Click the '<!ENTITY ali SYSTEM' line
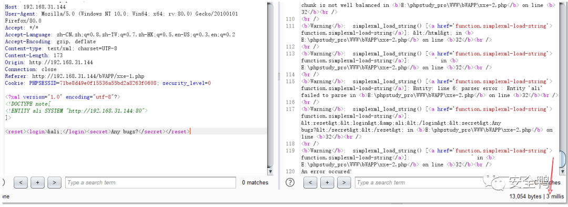 click(76, 111)
